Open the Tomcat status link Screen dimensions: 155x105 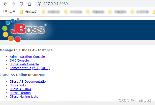pyautogui.click(x=20, y=68)
